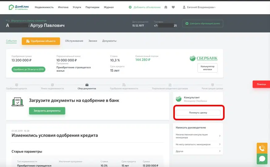Open Услуги menu

77,7
